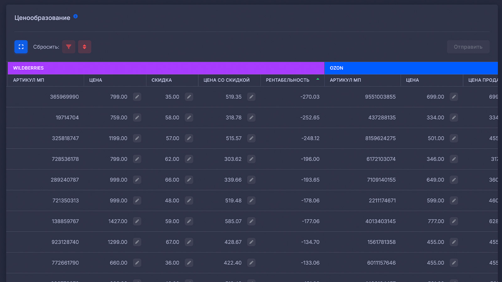Viewport: 502px width, 282px height.
Task: Select profitability value -196.00
Action: (310, 159)
